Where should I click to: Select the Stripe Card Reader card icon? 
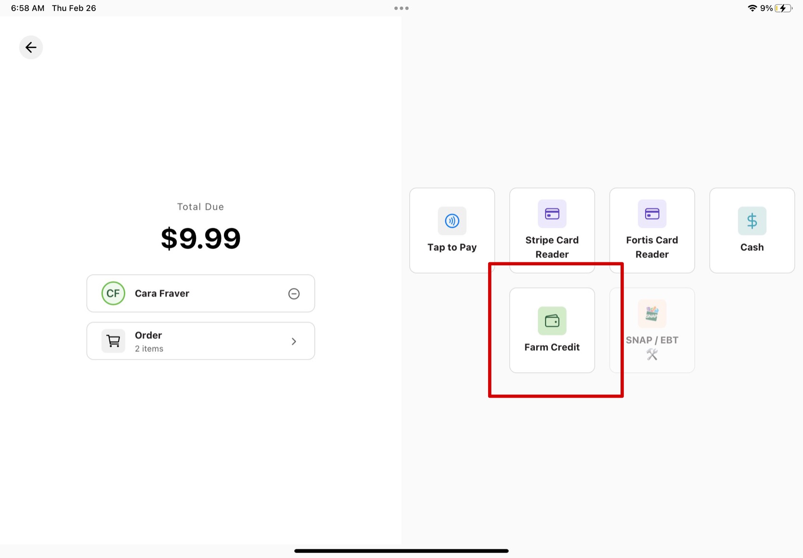[552, 214]
